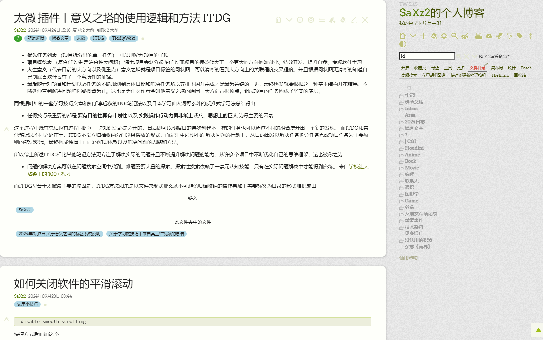This screenshot has height=340, width=543.
Task: Open the 简布局 sidebar tab
Action: [497, 68]
